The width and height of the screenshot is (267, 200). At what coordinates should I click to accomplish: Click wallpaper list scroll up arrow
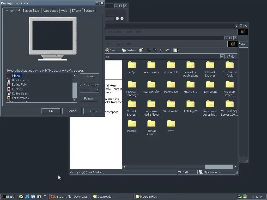(x=74, y=76)
